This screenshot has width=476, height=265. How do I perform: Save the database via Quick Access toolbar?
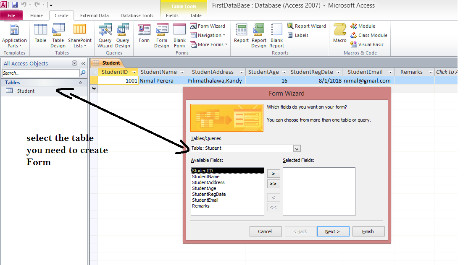click(14, 4)
